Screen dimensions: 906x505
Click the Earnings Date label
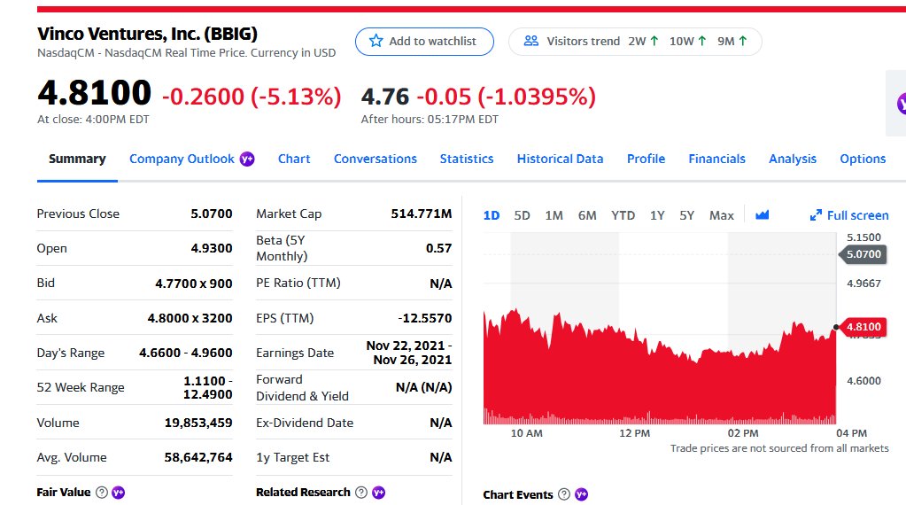click(295, 353)
